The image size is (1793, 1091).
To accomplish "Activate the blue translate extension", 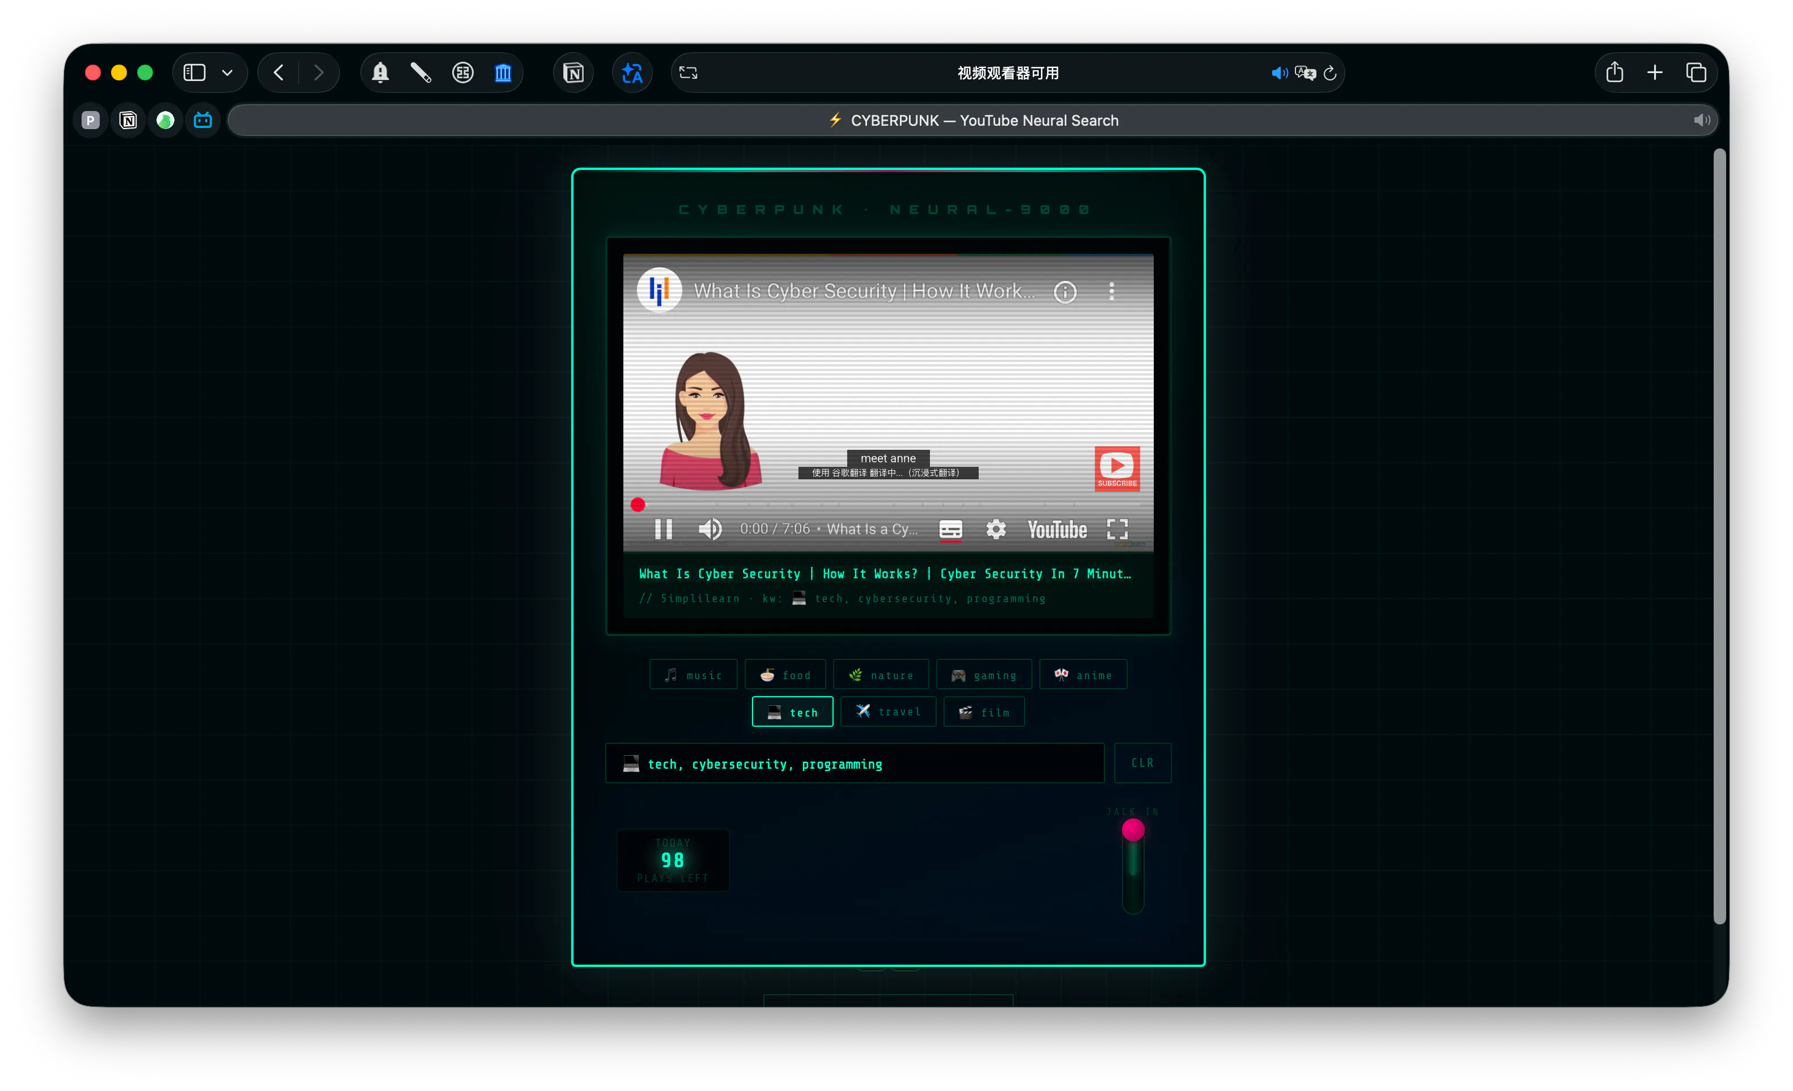I will click(x=632, y=73).
